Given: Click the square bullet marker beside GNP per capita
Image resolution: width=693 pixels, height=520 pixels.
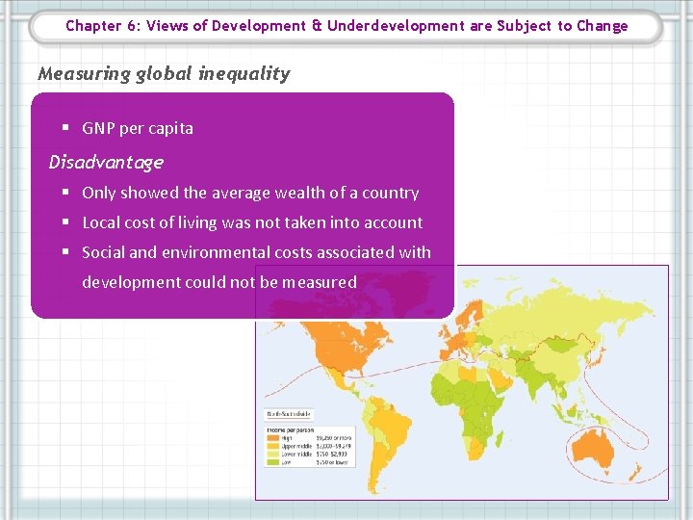Looking at the screenshot, I should (65, 128).
